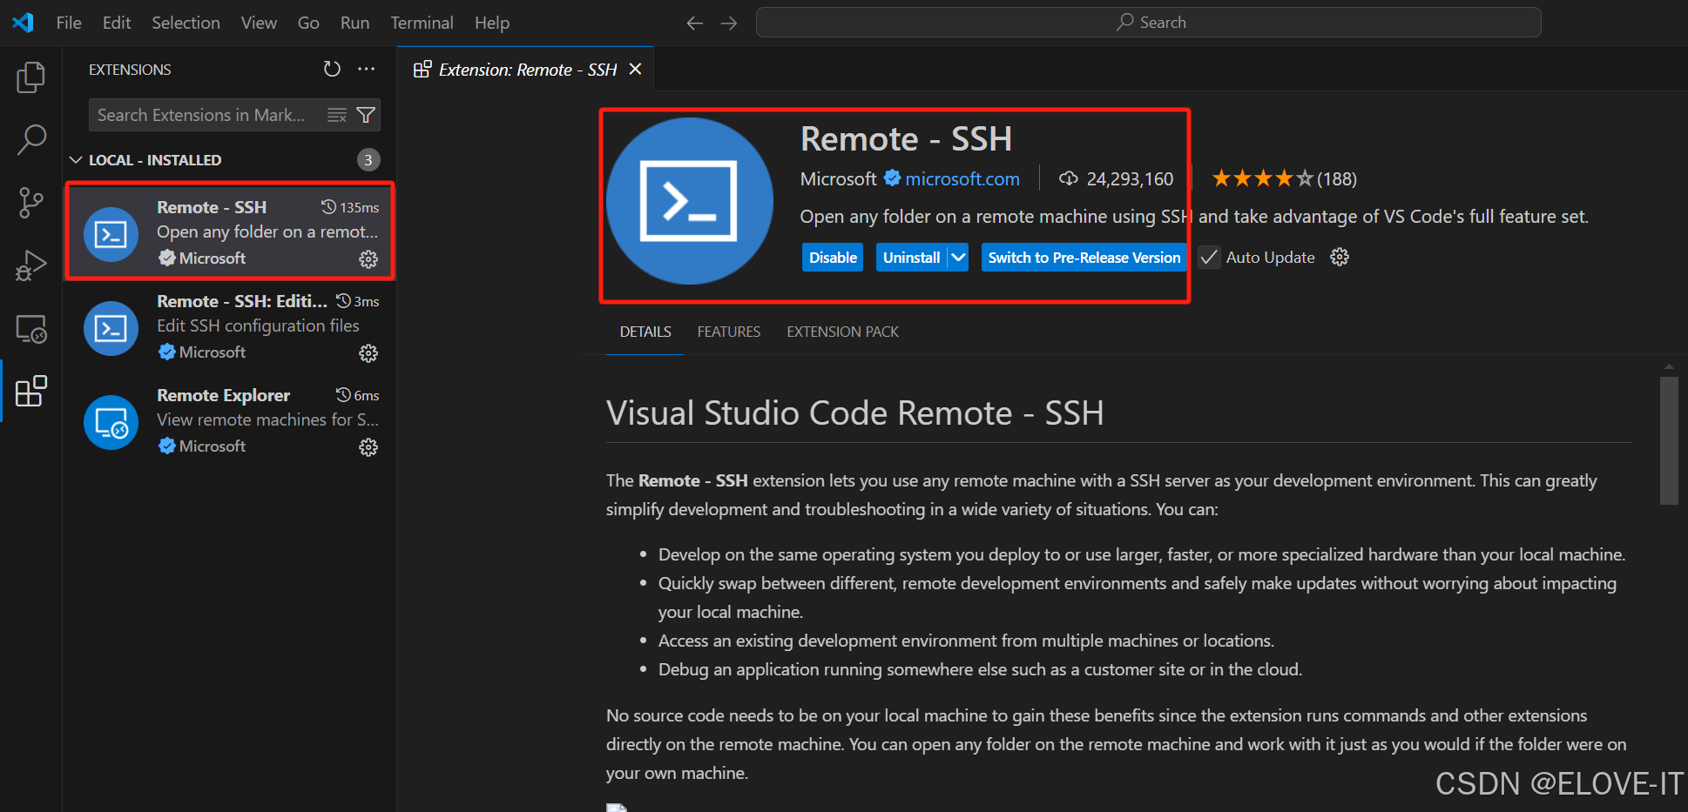Go forward with the navigation arrow
1688x812 pixels.
(729, 23)
